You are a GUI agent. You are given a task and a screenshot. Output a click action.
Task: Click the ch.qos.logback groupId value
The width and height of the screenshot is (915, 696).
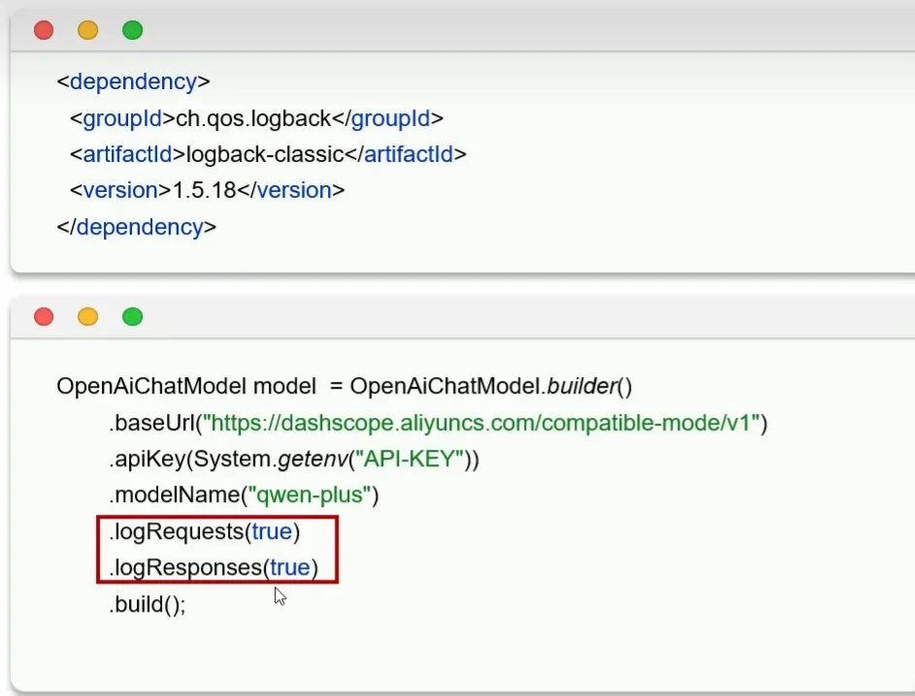[x=254, y=118]
